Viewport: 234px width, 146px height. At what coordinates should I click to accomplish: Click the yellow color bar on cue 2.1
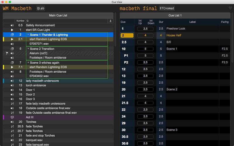click(x=4, y=39)
